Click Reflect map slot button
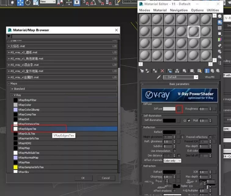This screenshot has height=196, width=231. (178, 132)
